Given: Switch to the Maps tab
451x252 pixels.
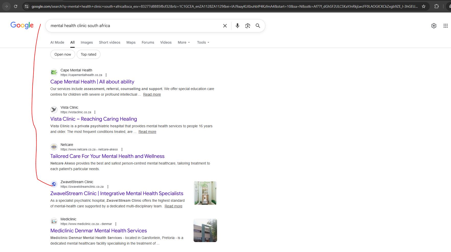Looking at the screenshot, I should [x=131, y=42].
